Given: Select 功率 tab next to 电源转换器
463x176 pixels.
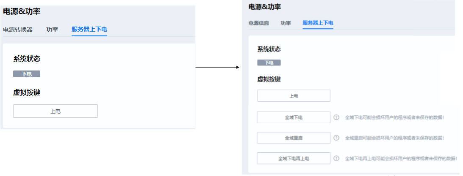Looking at the screenshot, I should click(52, 30).
